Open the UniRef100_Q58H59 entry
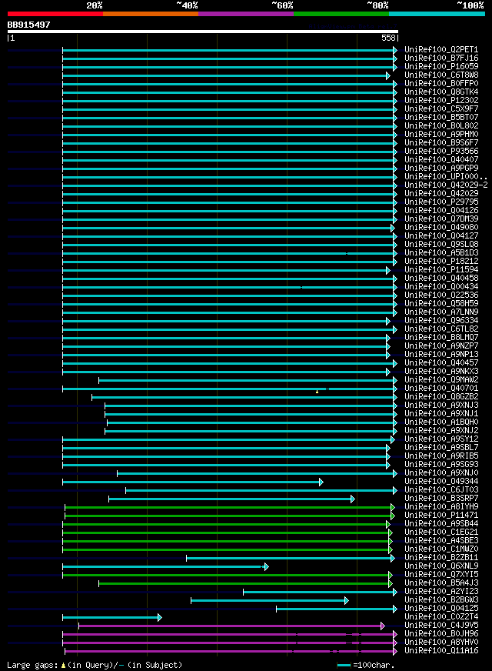 (x=441, y=303)
